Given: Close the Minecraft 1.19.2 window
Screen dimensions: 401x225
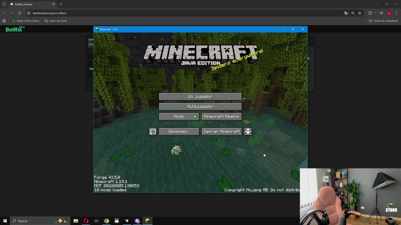Looking at the screenshot, I should pos(303,29).
